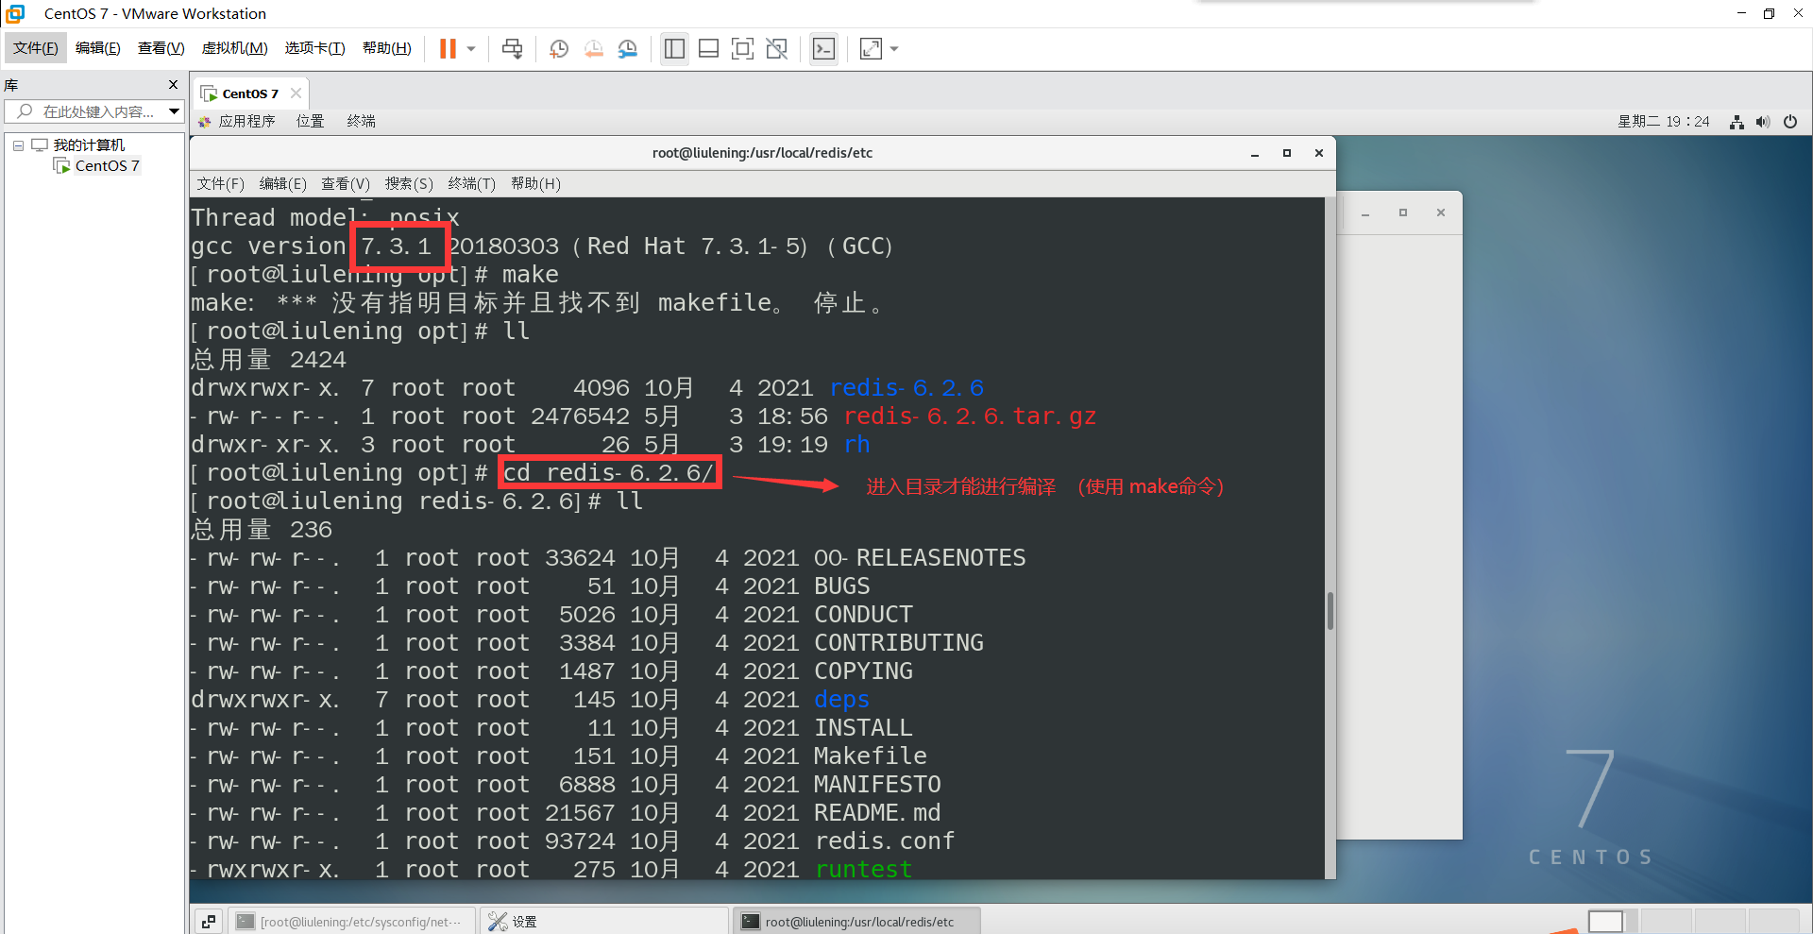Screen dimensions: 1813x934
Task: Open VMware 编辑(E) menu
Action: [x=97, y=48]
